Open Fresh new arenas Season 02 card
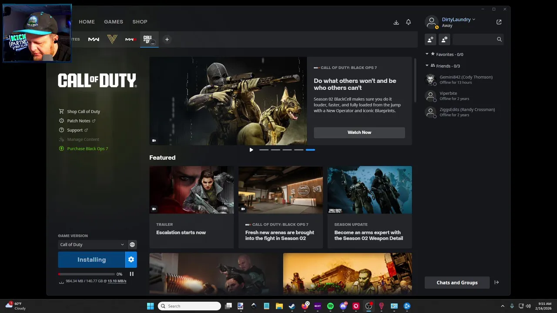Viewport: 557px width, 313px height. pyautogui.click(x=281, y=207)
